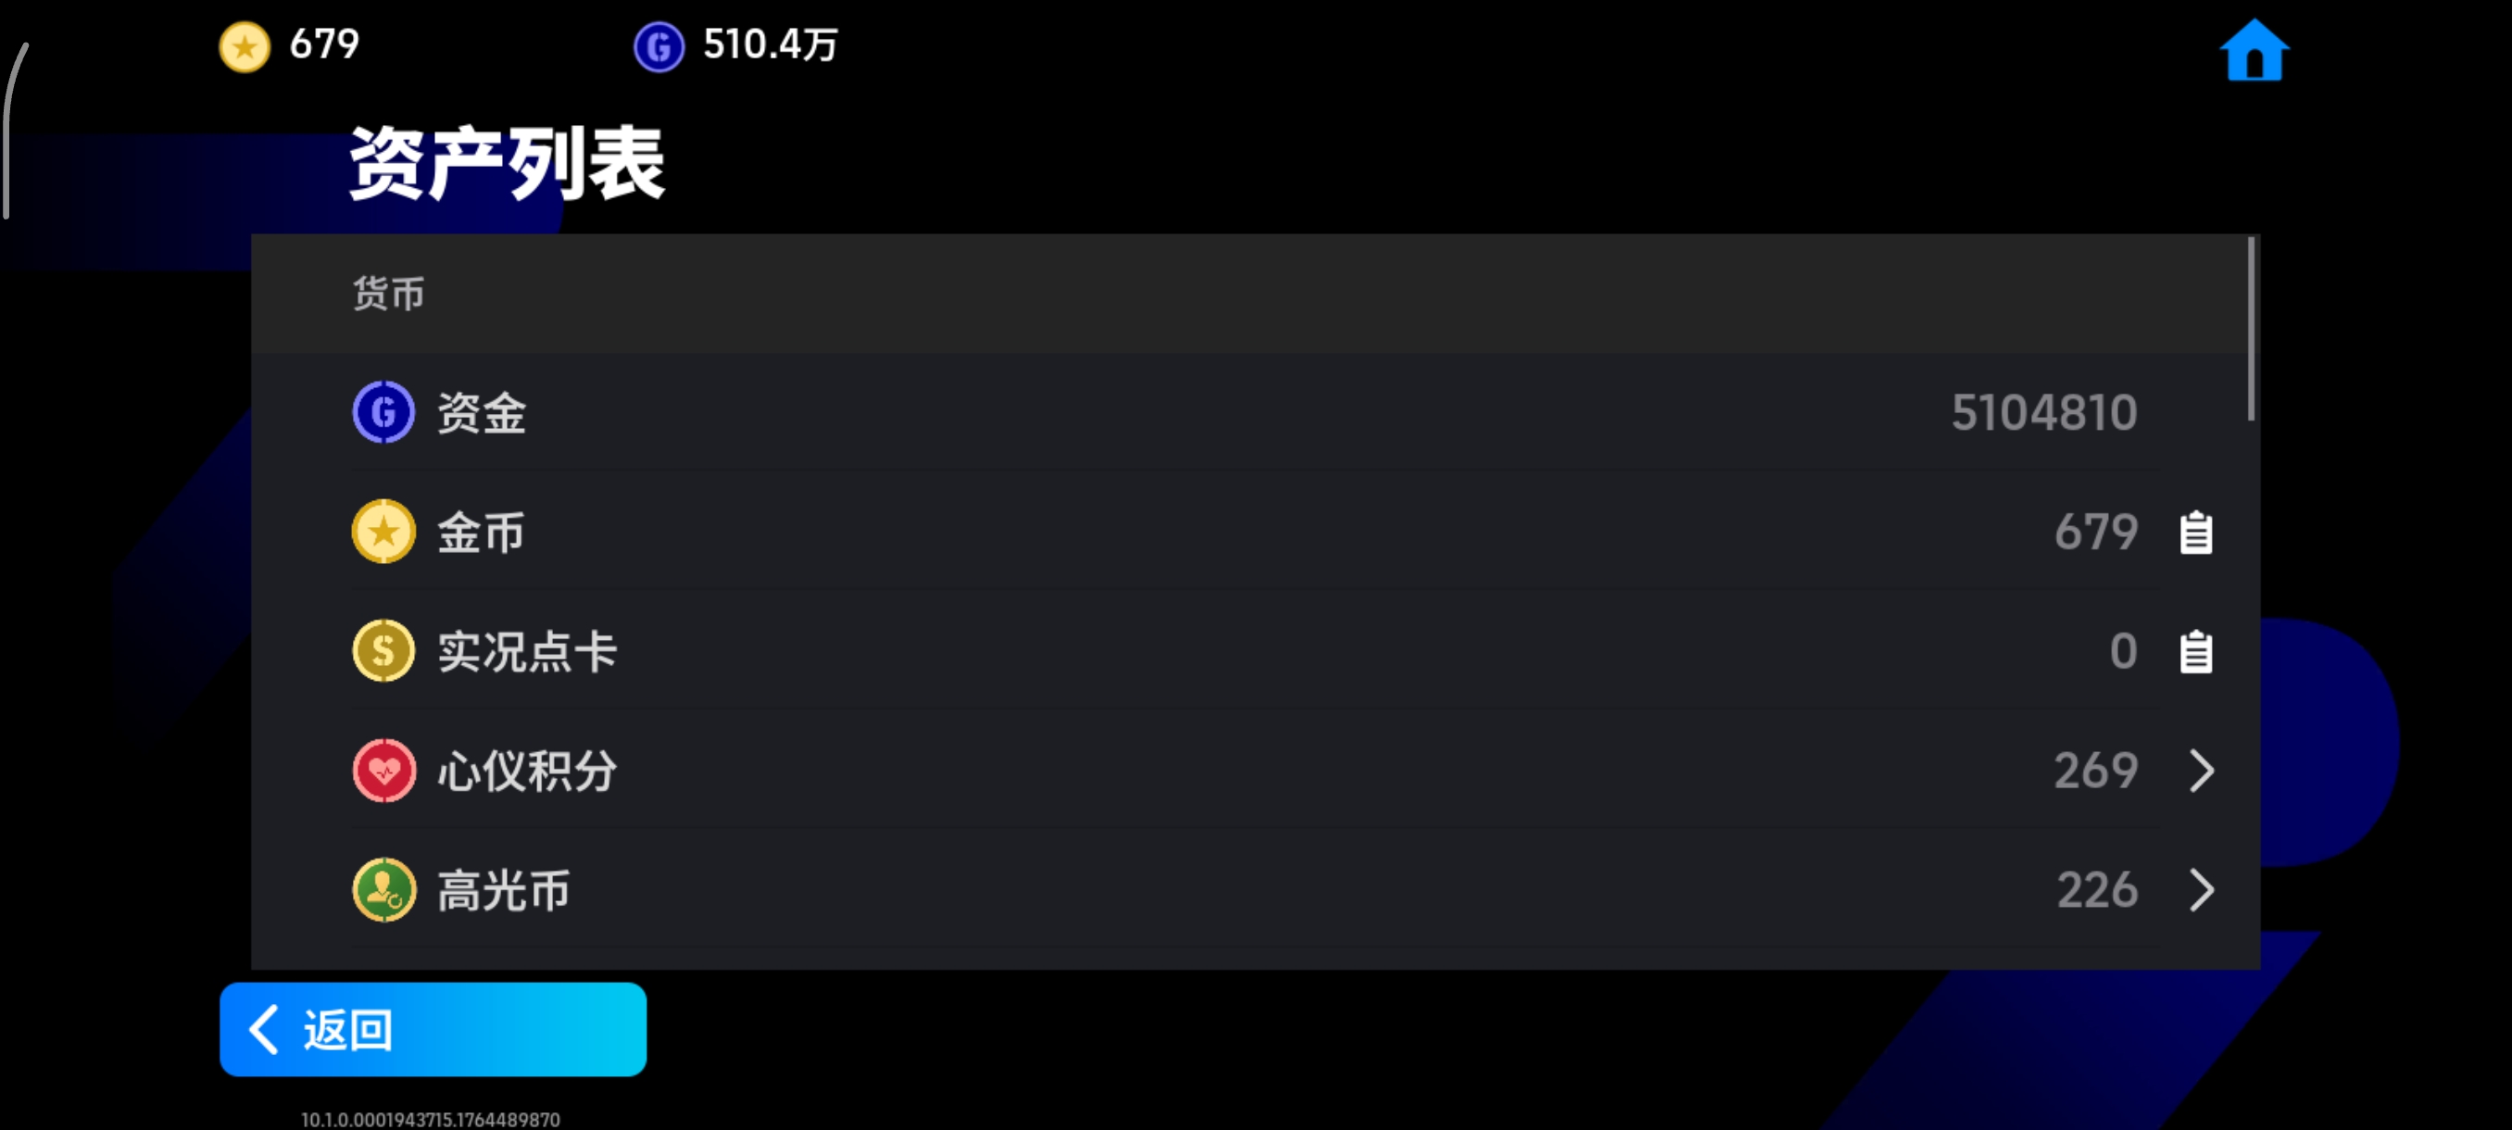Select the 心仪积分 row label
This screenshot has height=1130, width=2512.
pyautogui.click(x=527, y=772)
